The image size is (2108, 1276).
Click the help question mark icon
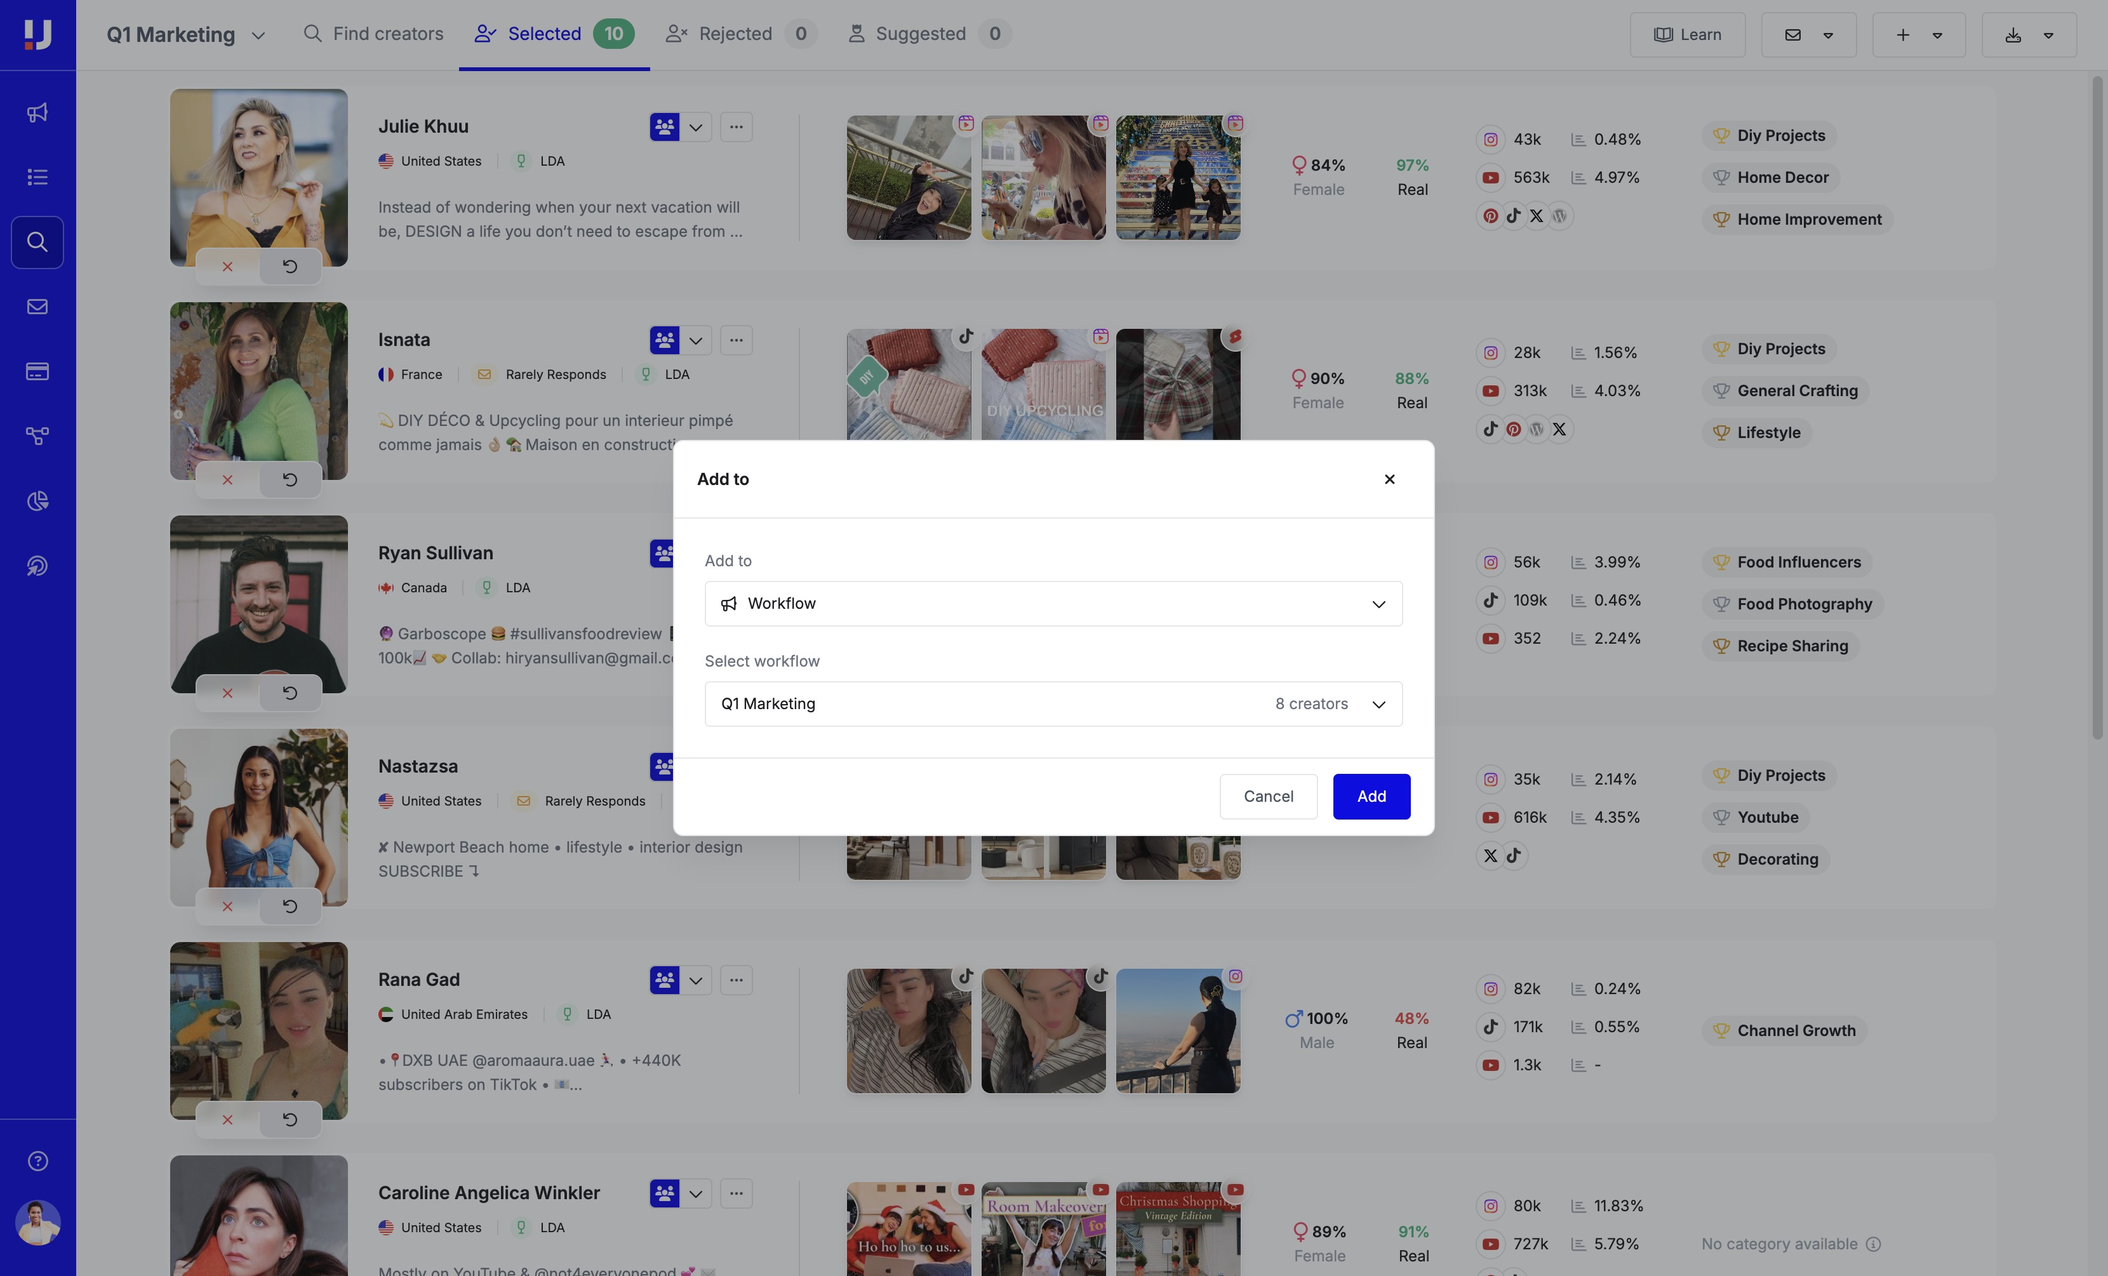click(37, 1160)
